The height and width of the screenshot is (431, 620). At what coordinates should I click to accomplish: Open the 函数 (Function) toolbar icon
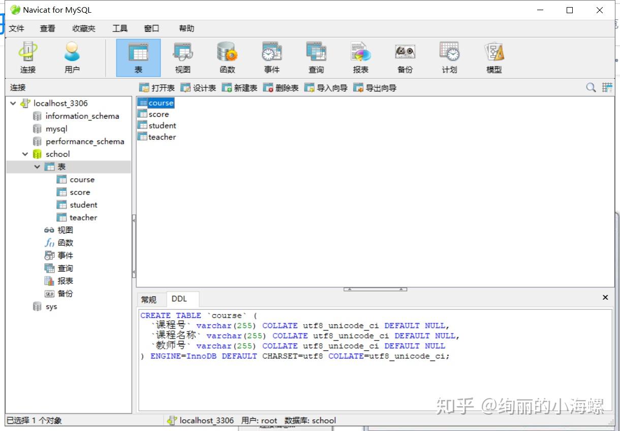point(227,58)
